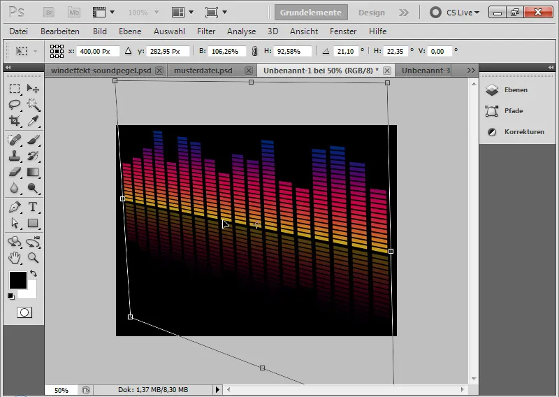Open the Bearbeiten menu

pos(60,31)
